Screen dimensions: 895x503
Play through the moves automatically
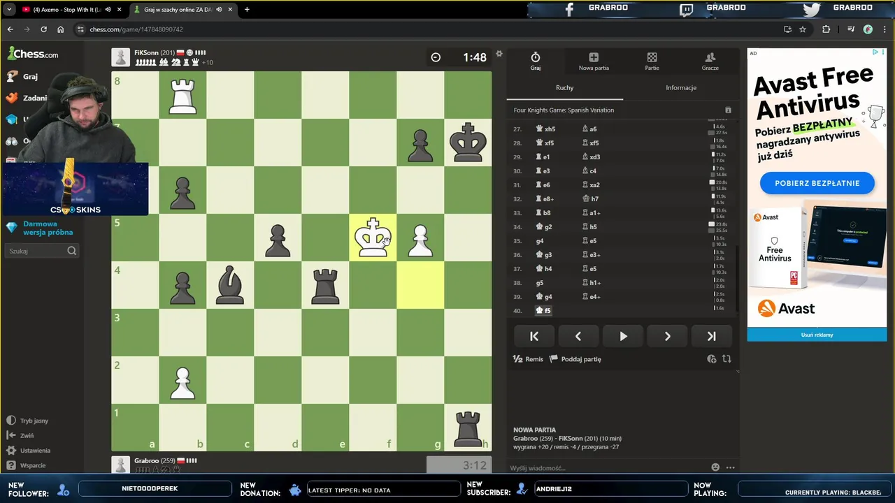tap(623, 336)
